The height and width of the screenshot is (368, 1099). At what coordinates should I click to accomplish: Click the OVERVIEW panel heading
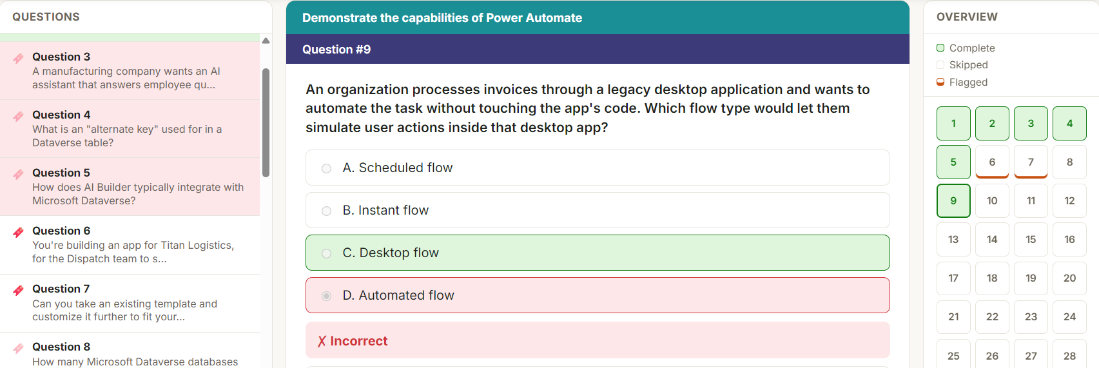point(967,17)
